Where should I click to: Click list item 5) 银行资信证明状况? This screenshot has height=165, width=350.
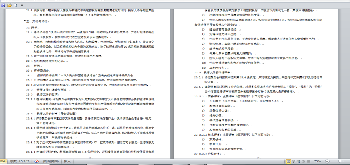[218, 120]
